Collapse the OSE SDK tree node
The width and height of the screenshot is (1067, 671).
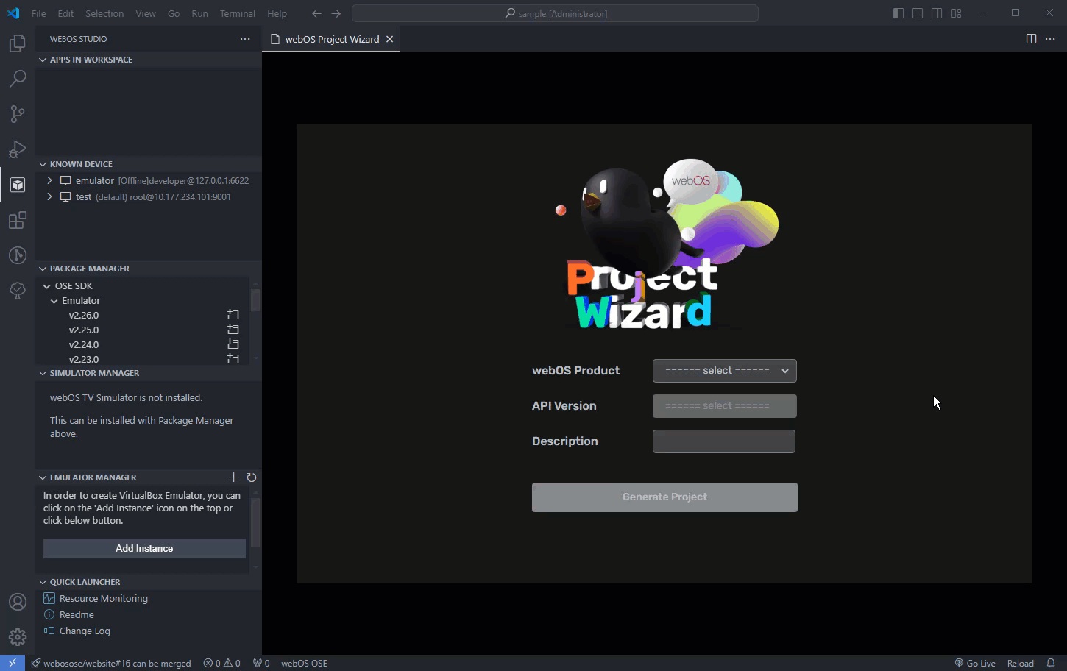(x=46, y=286)
